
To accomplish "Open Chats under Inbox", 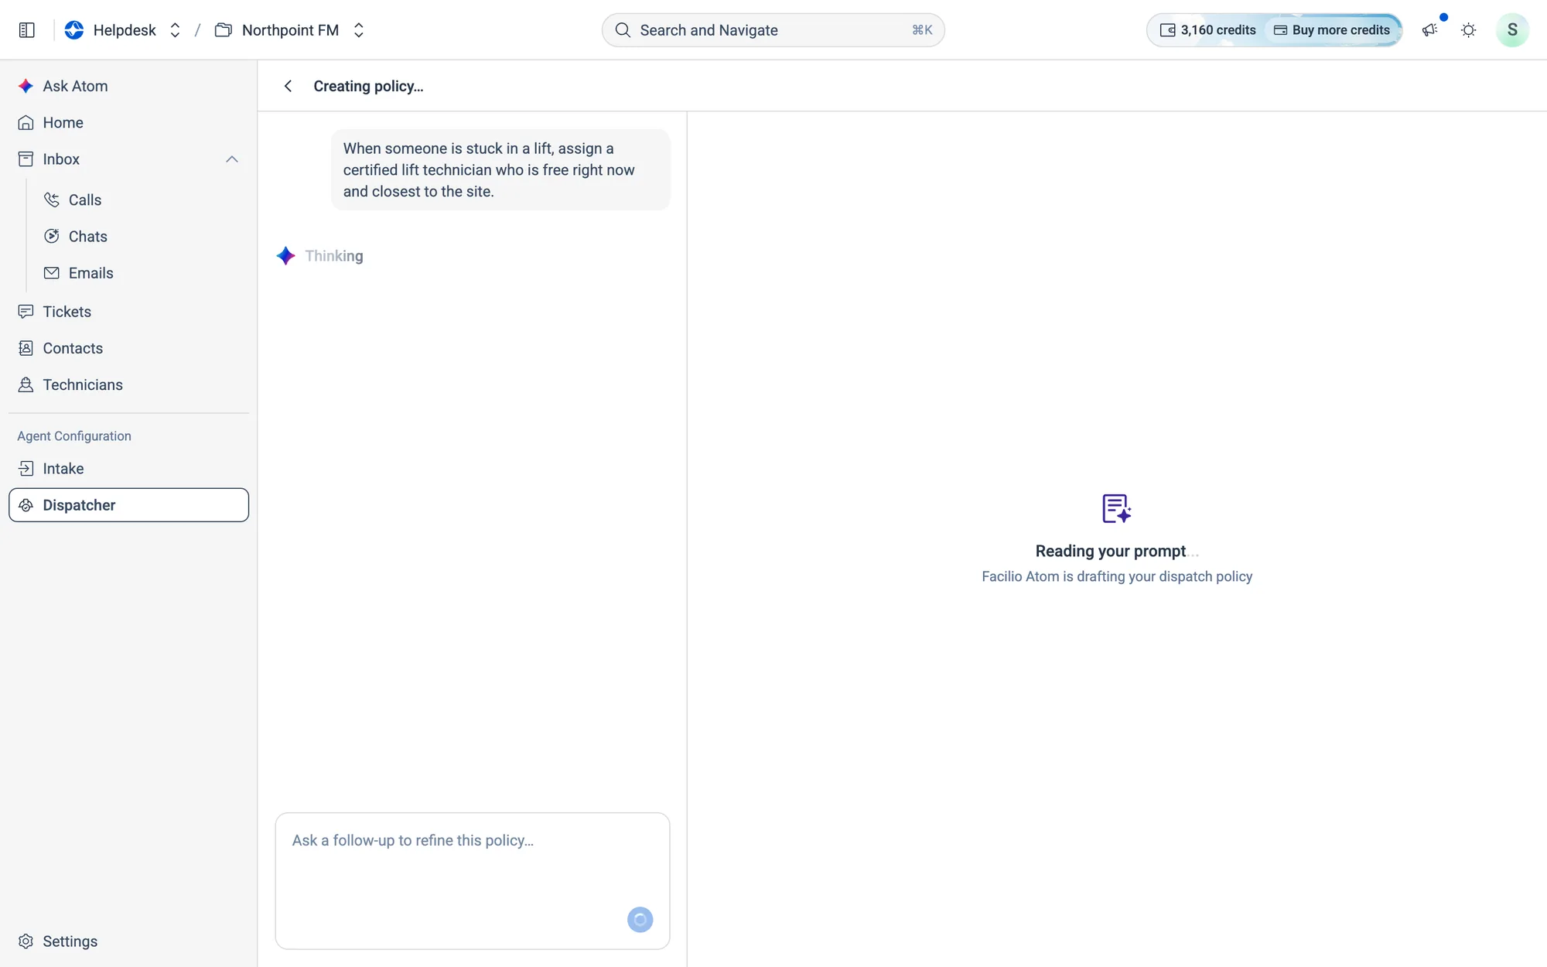I will (87, 236).
